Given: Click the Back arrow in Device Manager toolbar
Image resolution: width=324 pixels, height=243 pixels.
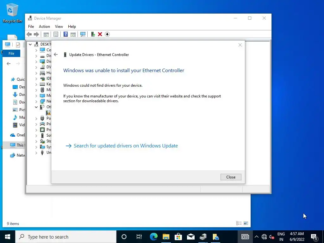Looking at the screenshot, I should pyautogui.click(x=29, y=34).
